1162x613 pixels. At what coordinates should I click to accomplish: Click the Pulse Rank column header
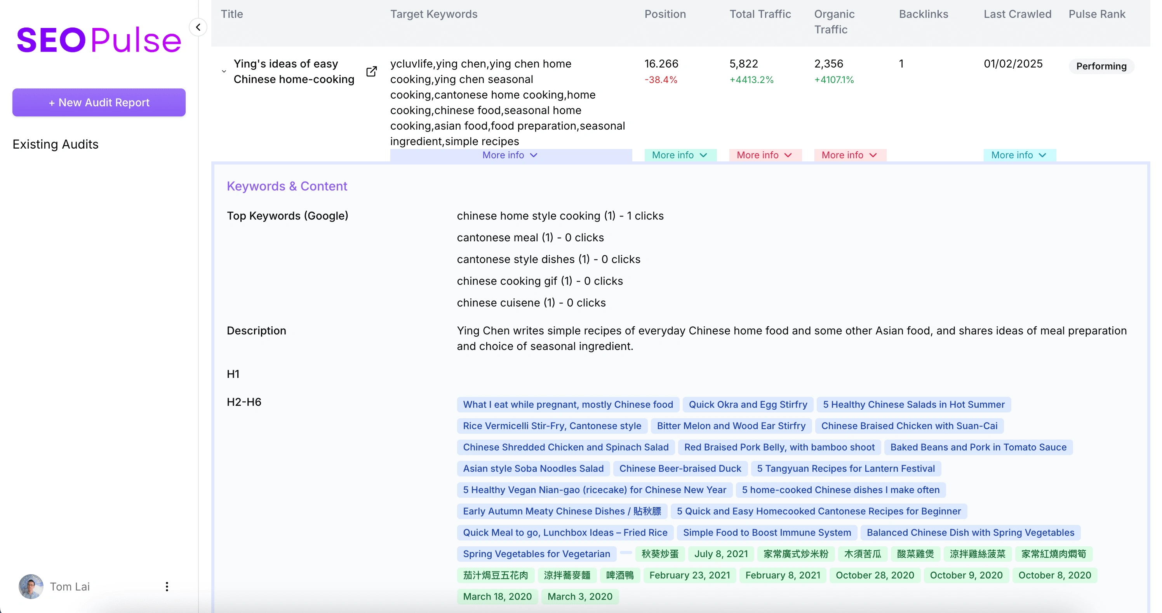pos(1097,14)
